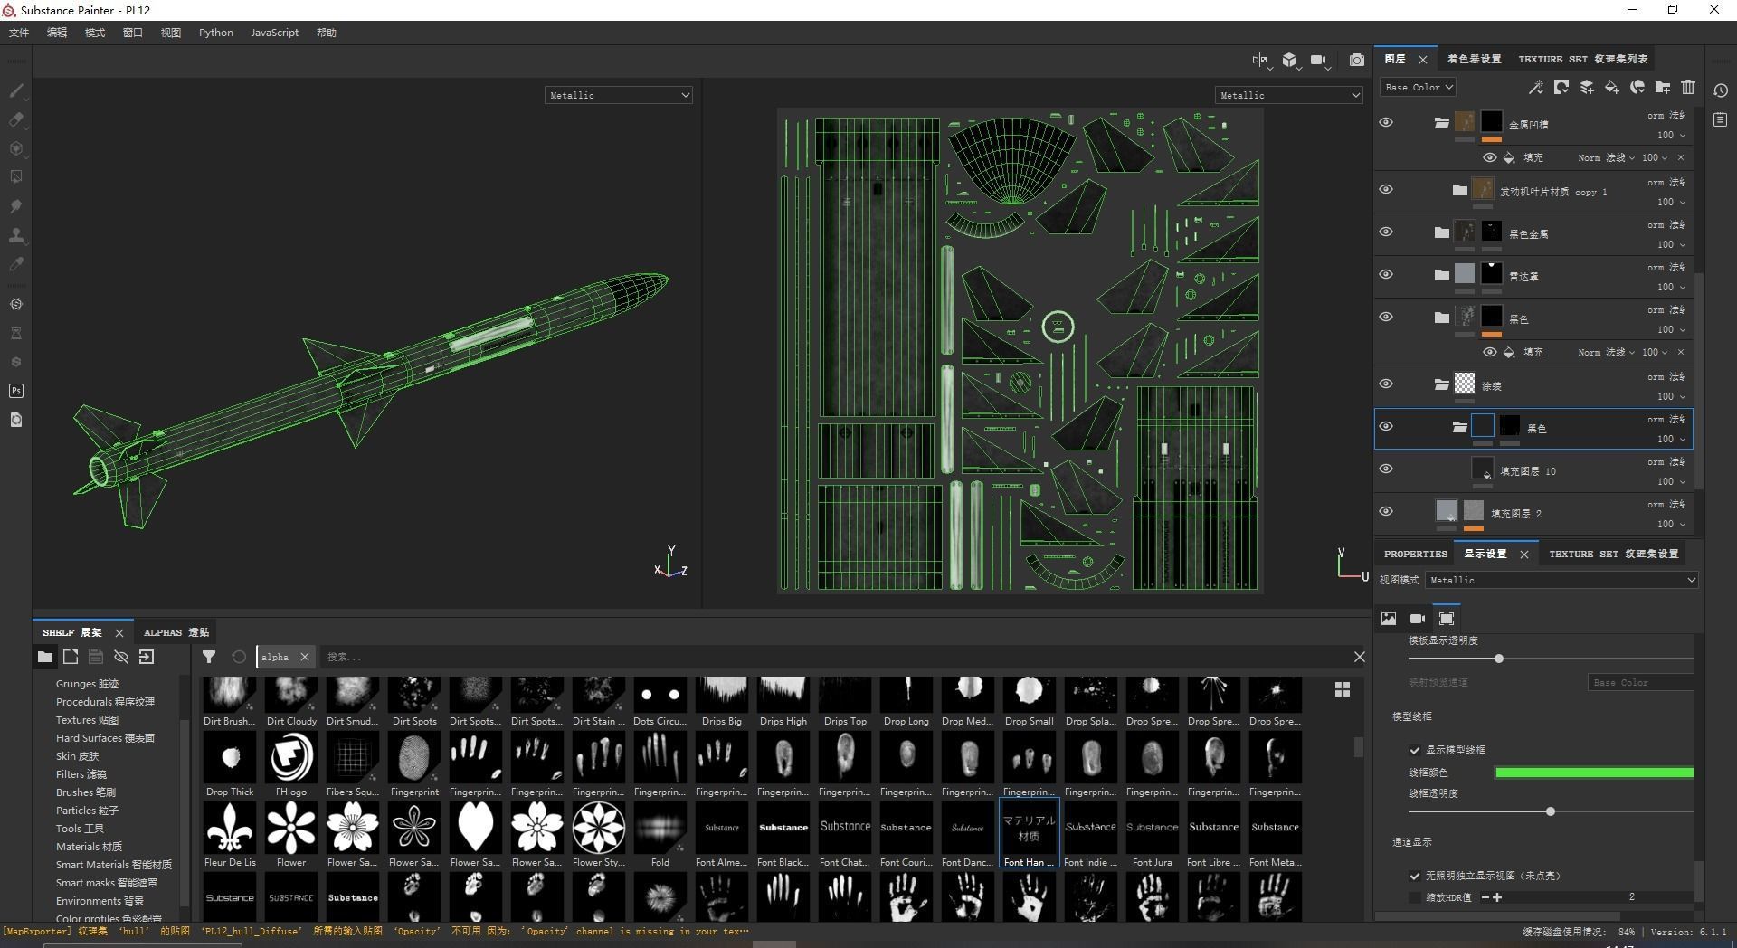Expand the 黑色金属 folder
The height and width of the screenshot is (948, 1737).
pos(1441,232)
